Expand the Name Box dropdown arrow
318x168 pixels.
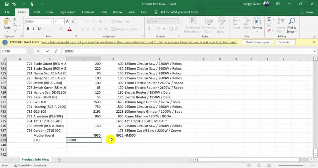click(24, 51)
